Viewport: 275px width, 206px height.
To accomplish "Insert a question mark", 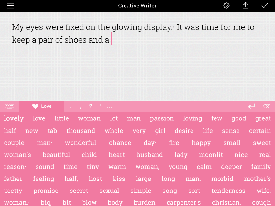I will click(x=91, y=106).
